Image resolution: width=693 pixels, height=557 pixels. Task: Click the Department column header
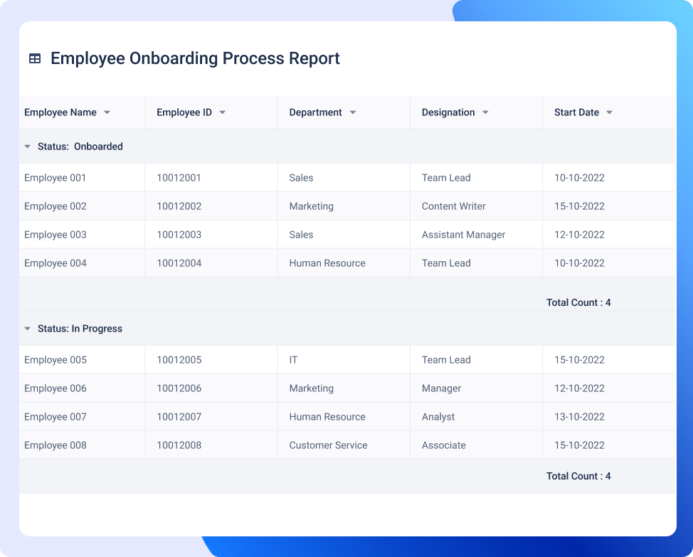316,112
